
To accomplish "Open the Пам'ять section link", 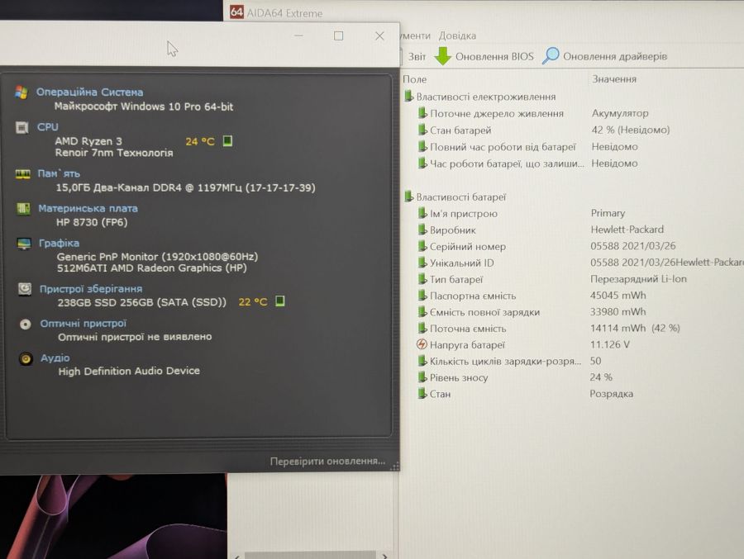I will click(x=59, y=173).
